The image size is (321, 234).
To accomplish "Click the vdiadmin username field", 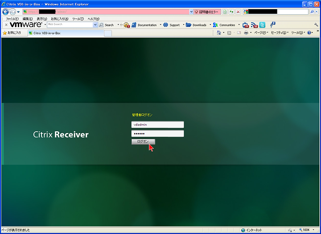I will [158, 125].
